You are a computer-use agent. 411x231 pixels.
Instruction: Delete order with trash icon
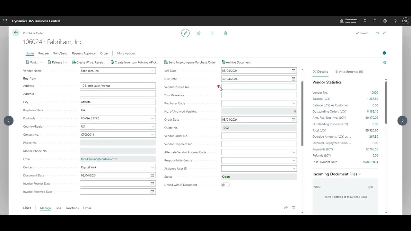(225, 33)
